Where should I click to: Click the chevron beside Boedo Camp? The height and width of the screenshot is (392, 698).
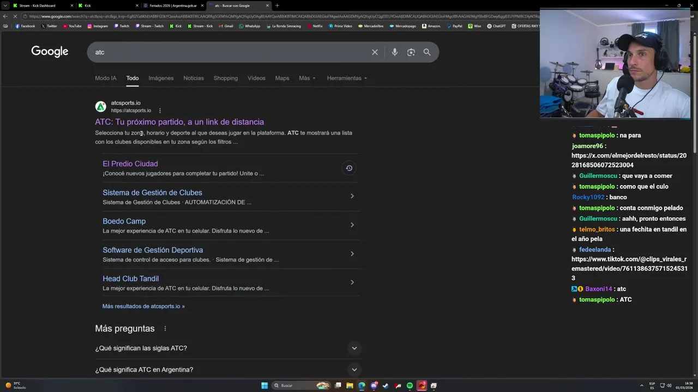point(352,225)
